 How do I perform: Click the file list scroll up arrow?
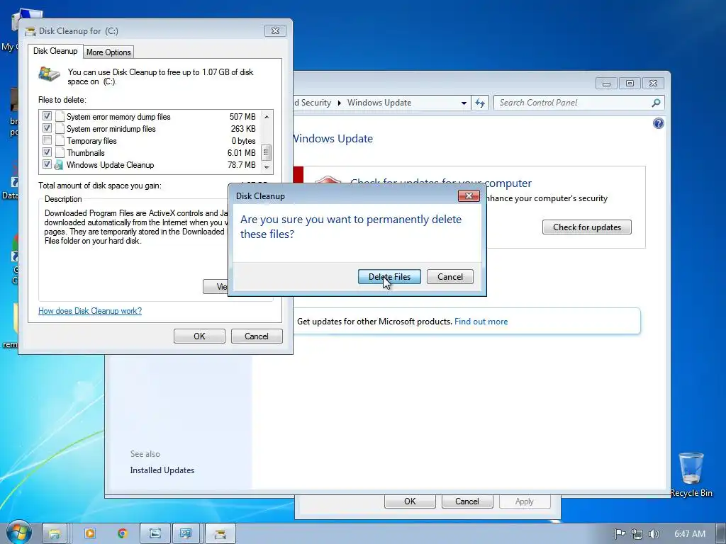click(x=267, y=117)
